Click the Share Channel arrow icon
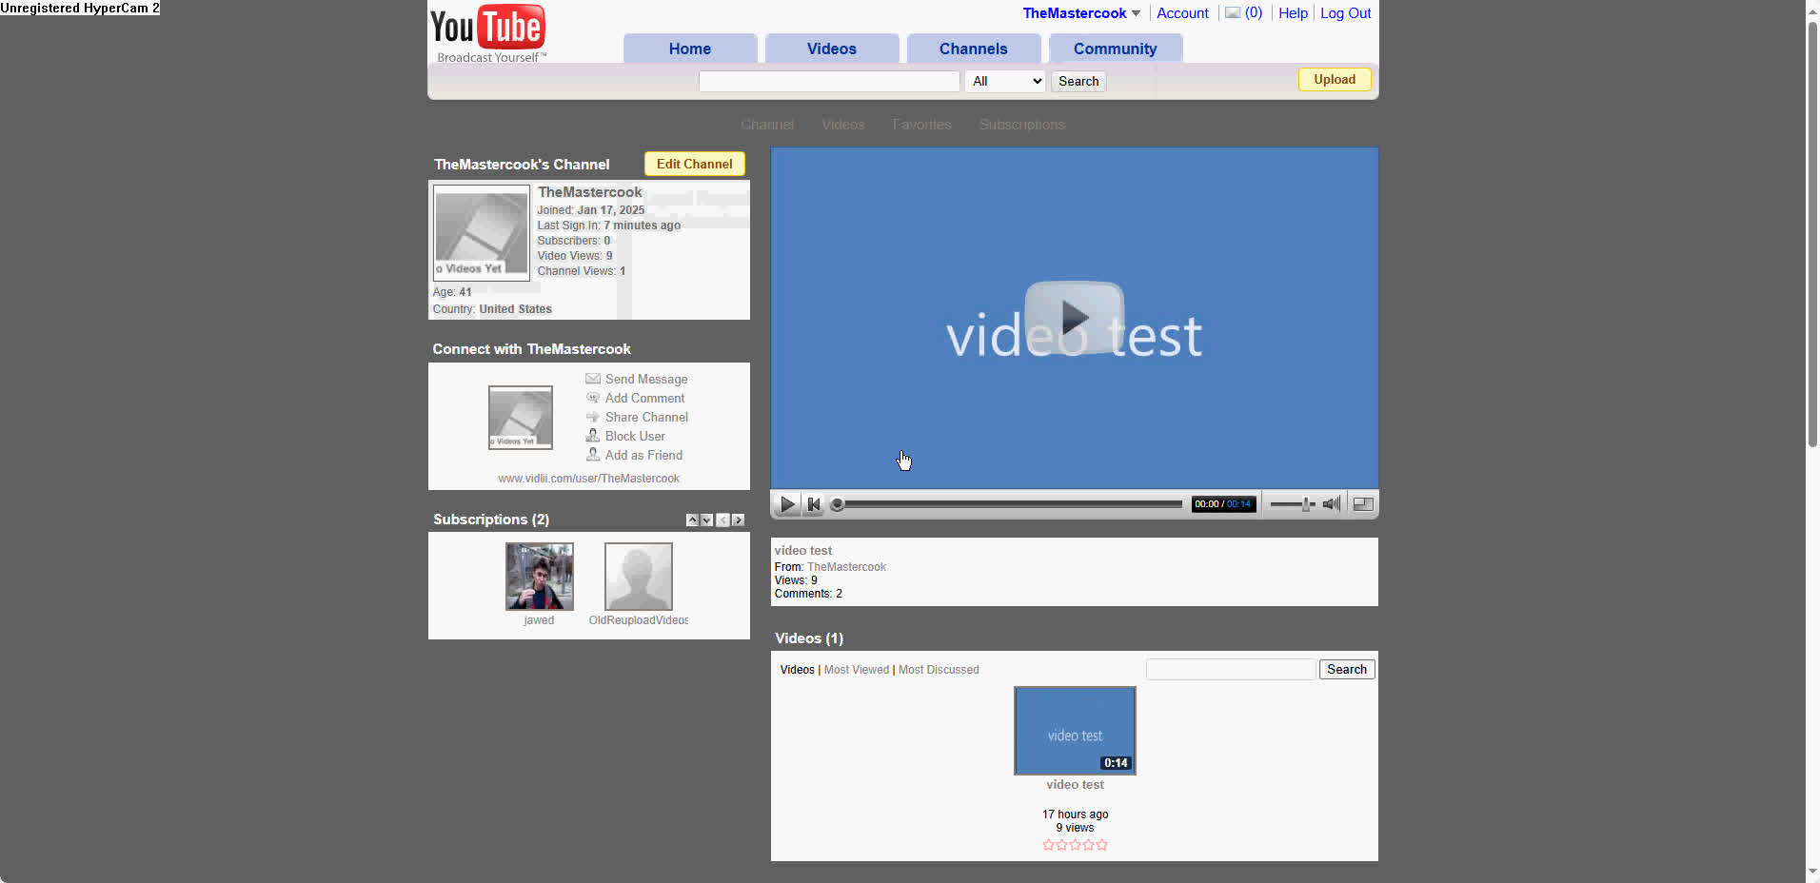Viewport: 1820px width, 883px height. pyautogui.click(x=593, y=417)
